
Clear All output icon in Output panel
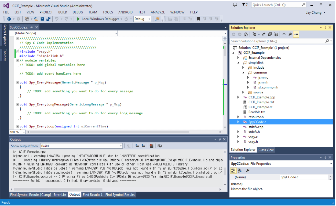152,146
